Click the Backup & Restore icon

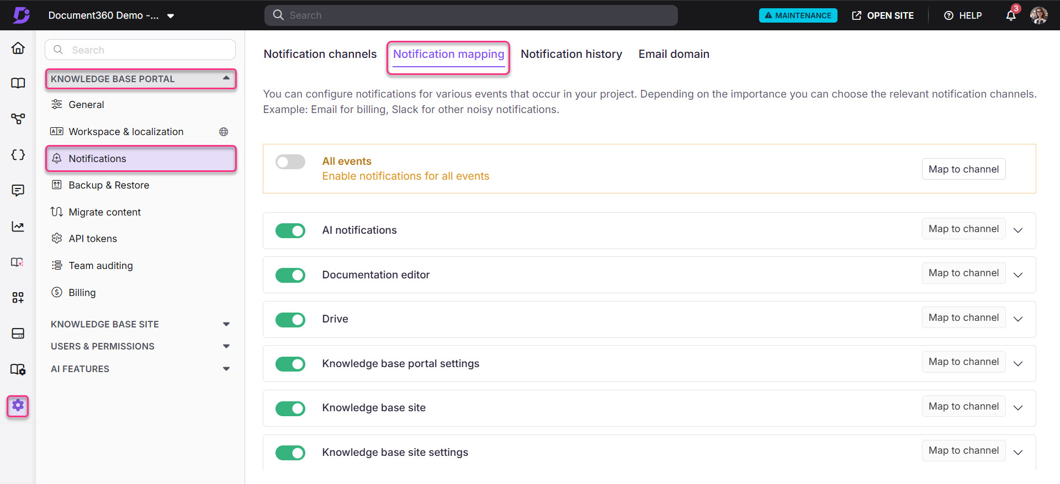pyautogui.click(x=57, y=185)
